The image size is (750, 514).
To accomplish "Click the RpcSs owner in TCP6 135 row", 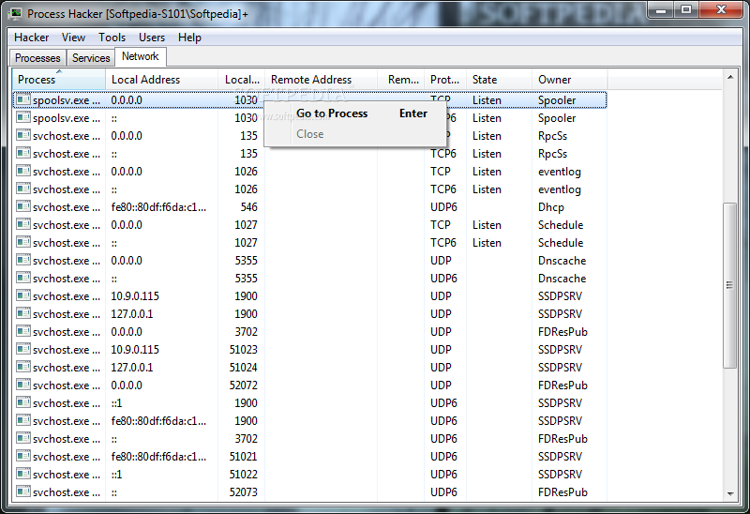I will tap(552, 154).
